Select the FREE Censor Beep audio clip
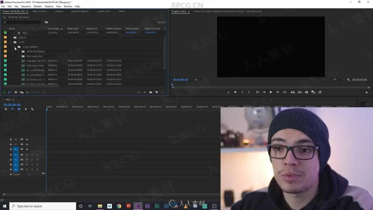This screenshot has width=373, height=210. coord(35,65)
